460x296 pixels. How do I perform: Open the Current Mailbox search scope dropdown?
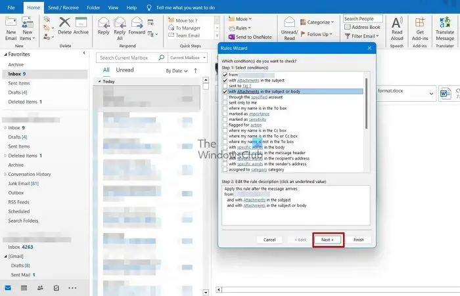188,58
